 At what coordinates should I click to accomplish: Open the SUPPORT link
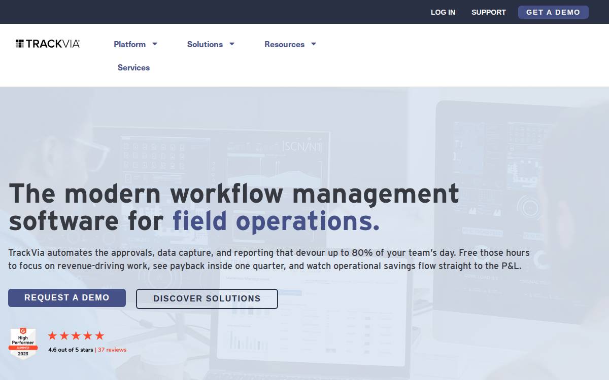[x=489, y=12]
